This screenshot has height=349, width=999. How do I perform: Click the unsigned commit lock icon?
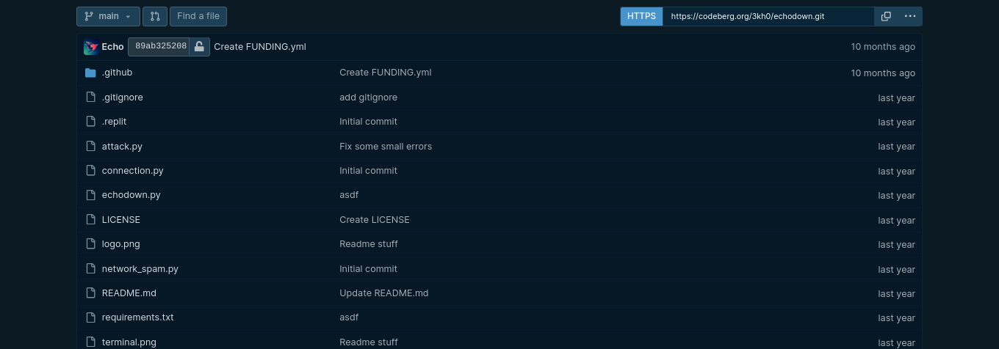[199, 47]
